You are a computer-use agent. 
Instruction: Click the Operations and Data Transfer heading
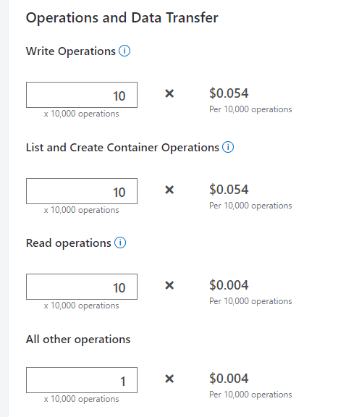tap(122, 18)
